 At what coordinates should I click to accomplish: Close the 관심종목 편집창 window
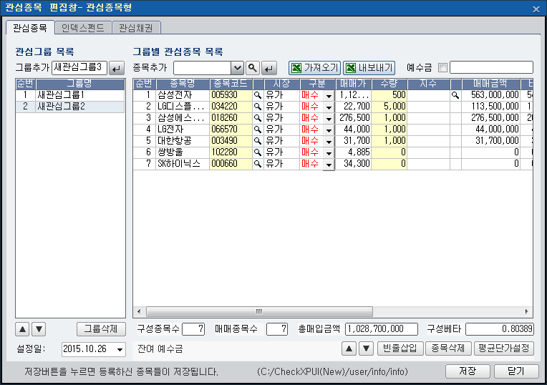pyautogui.click(x=536, y=9)
